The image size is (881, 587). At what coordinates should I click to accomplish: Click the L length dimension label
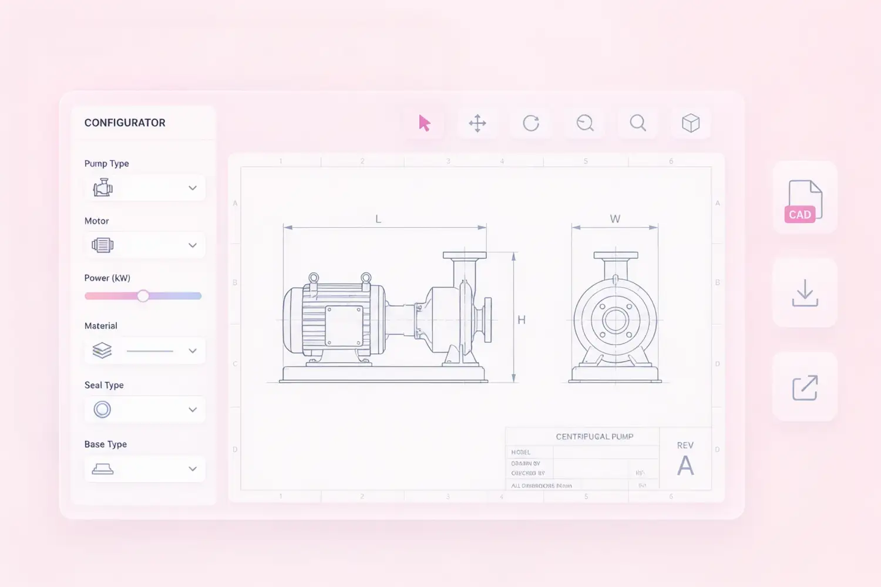(378, 219)
